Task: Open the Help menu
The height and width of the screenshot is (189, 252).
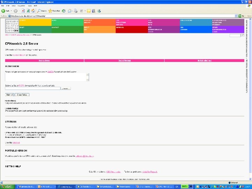Action: [x=35, y=6]
